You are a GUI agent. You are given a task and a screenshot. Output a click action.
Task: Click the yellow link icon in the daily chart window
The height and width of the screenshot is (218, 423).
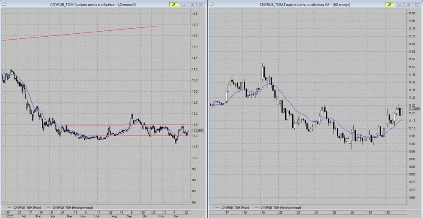point(173,4)
